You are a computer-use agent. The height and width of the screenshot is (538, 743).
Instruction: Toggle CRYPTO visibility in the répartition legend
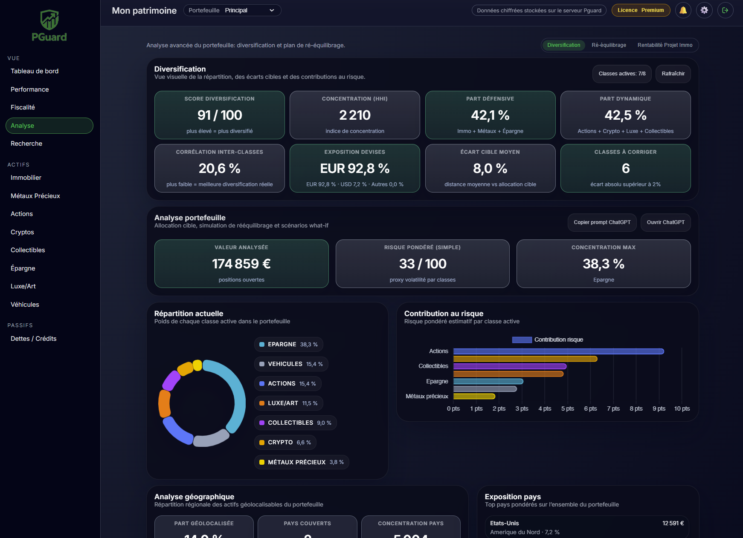pyautogui.click(x=285, y=442)
